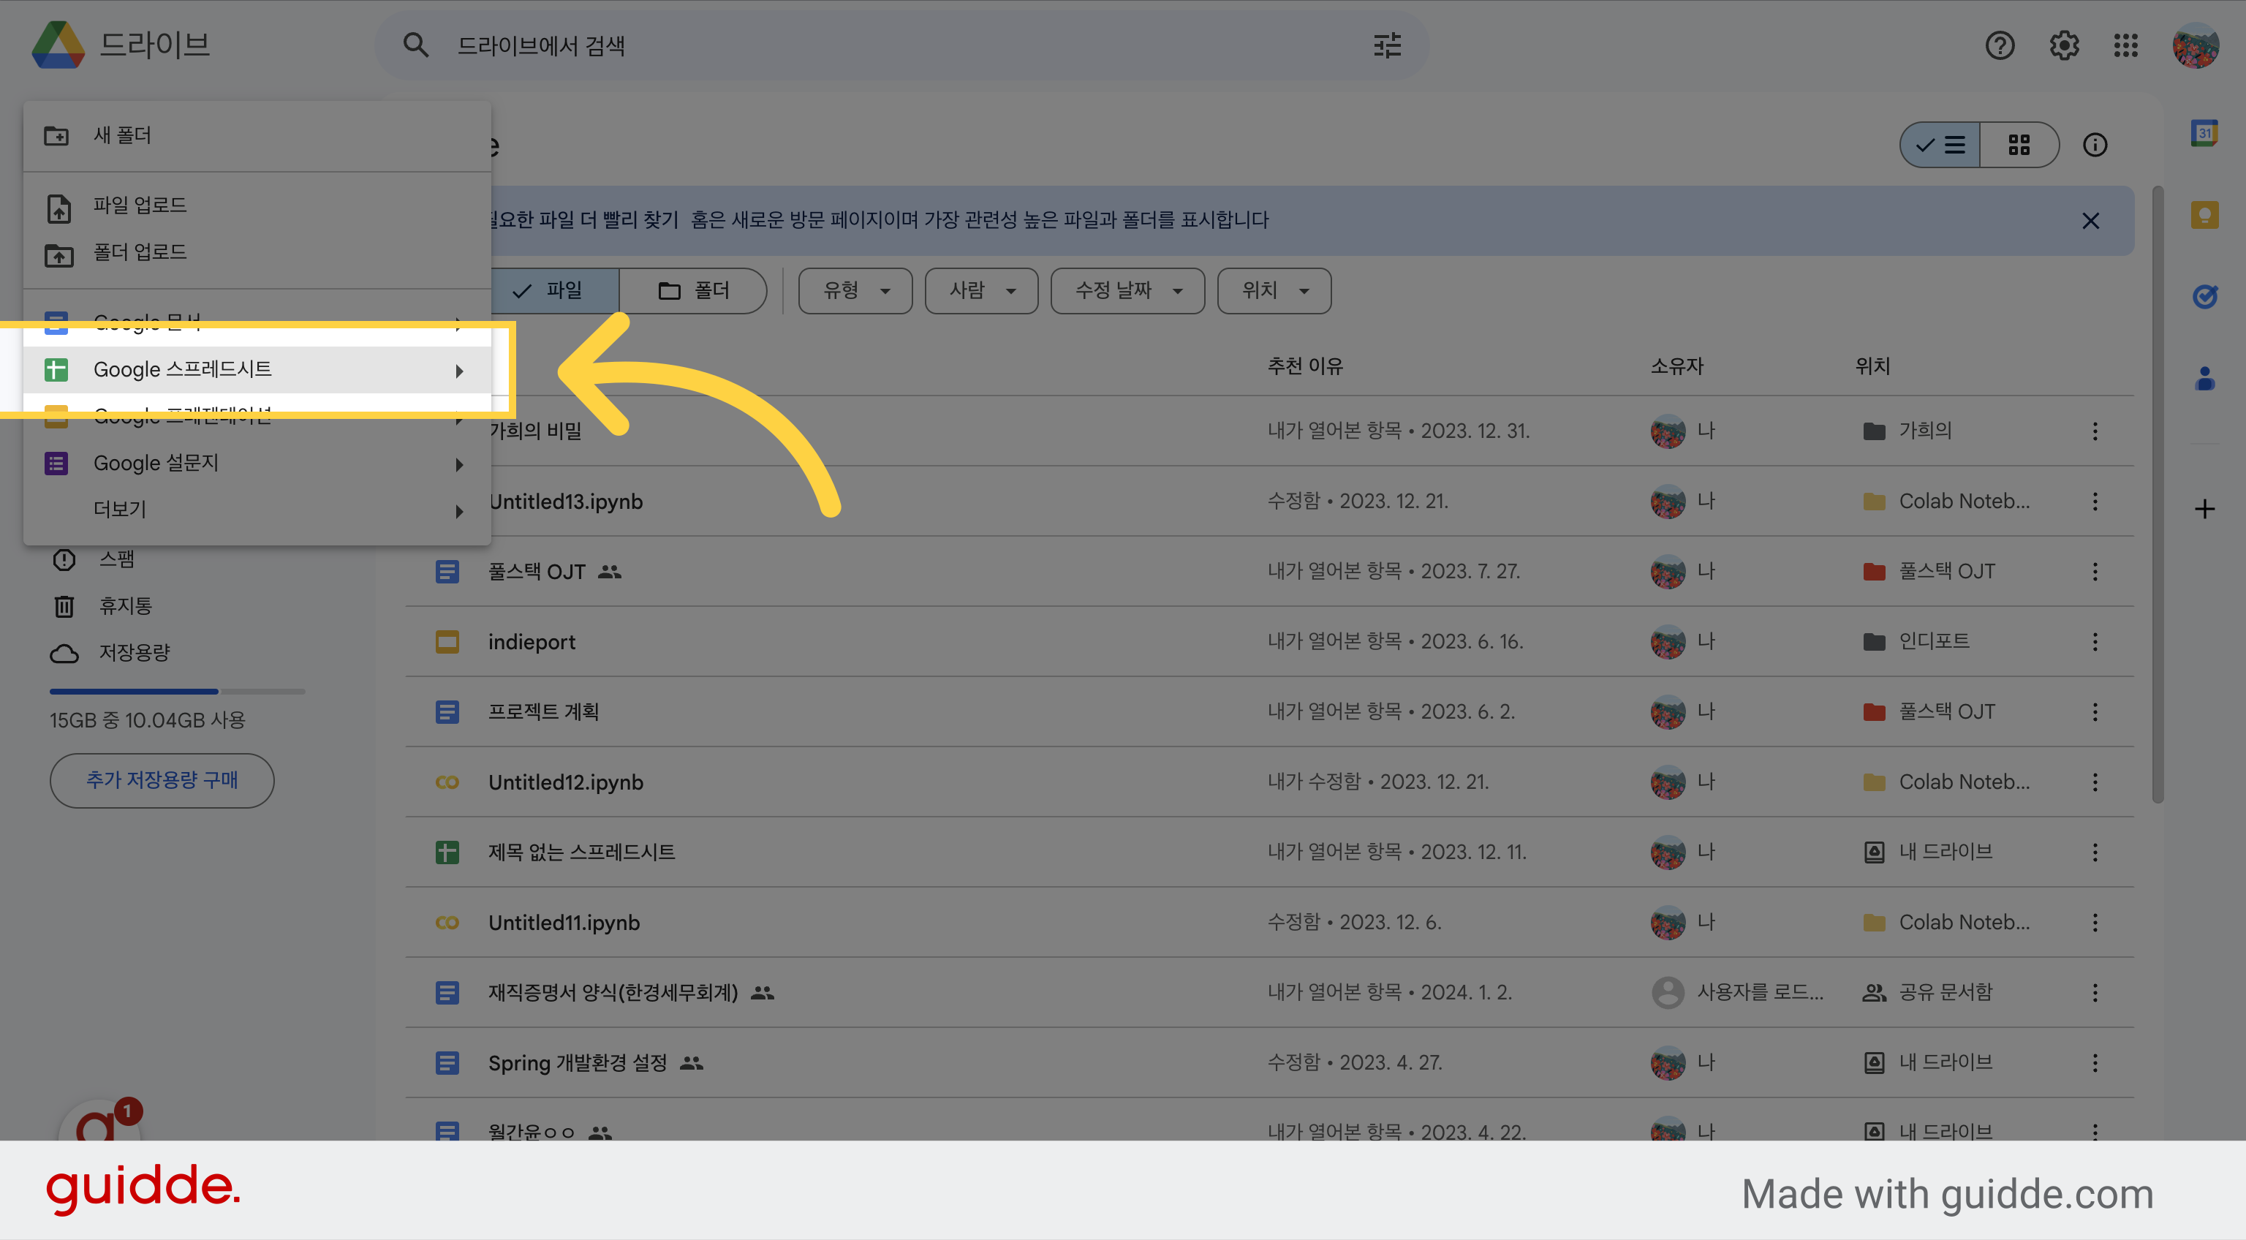2246x1240 pixels.
Task: Expand the Google 설문지 submenu arrow
Action: point(459,464)
